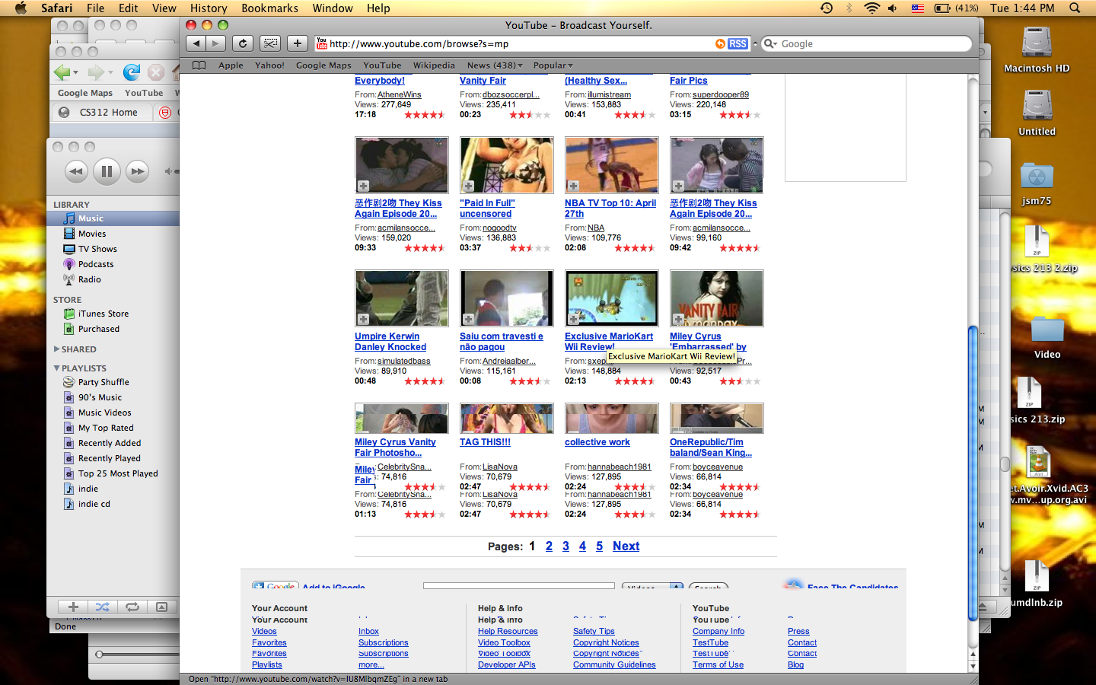Screen dimensions: 1096x685
Task: Click the Add Bookmark plus button
Action: (x=298, y=43)
